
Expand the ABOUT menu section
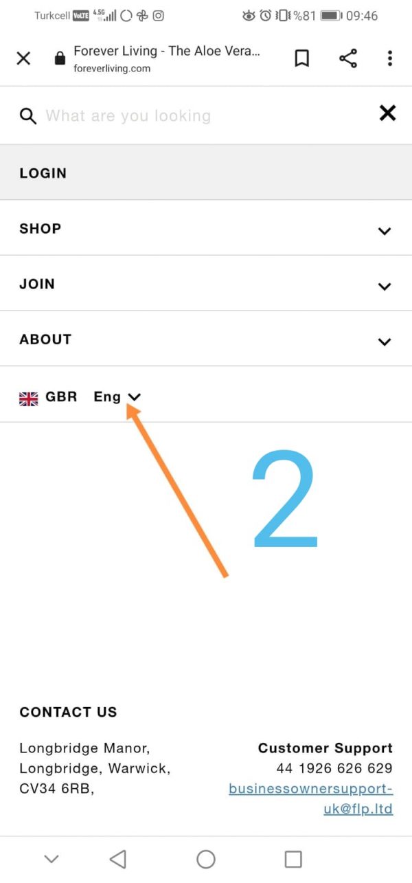point(385,342)
